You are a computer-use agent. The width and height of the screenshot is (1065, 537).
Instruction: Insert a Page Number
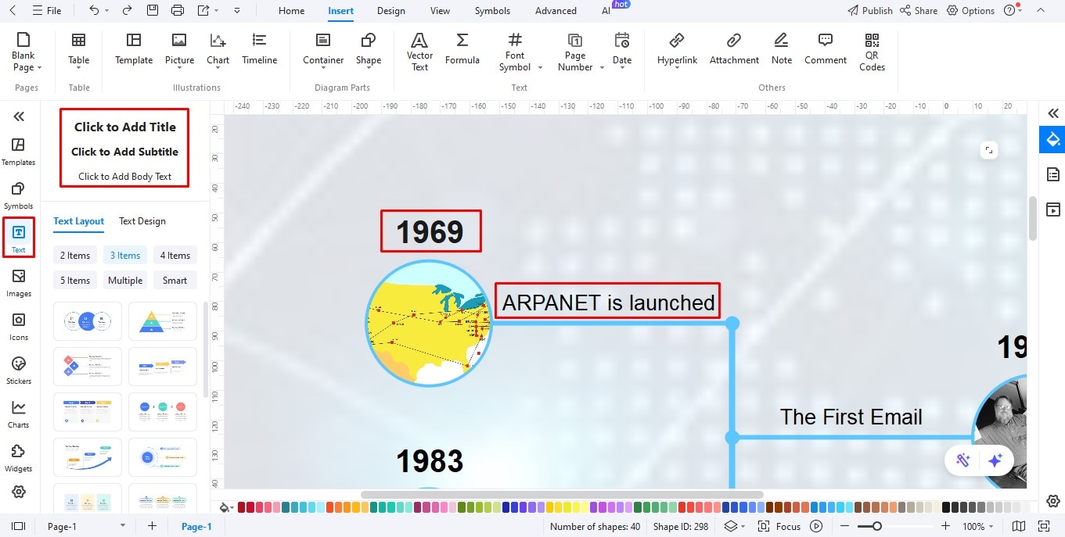click(x=575, y=52)
